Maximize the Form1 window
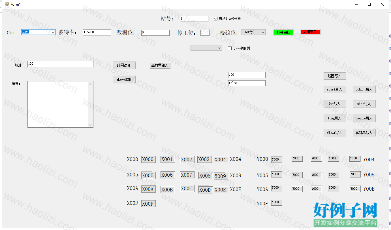 click(369, 4)
